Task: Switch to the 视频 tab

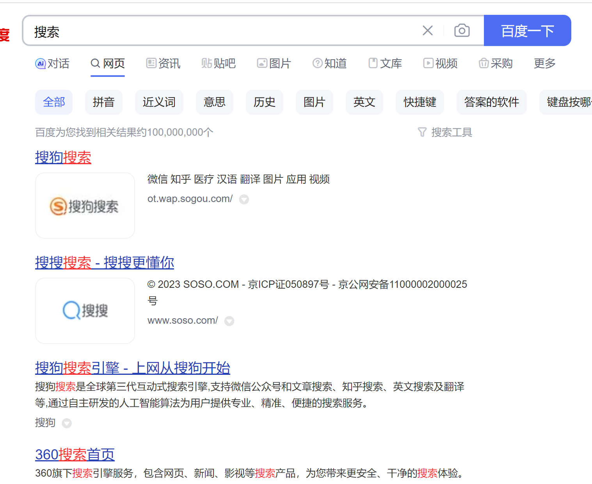Action: point(441,63)
